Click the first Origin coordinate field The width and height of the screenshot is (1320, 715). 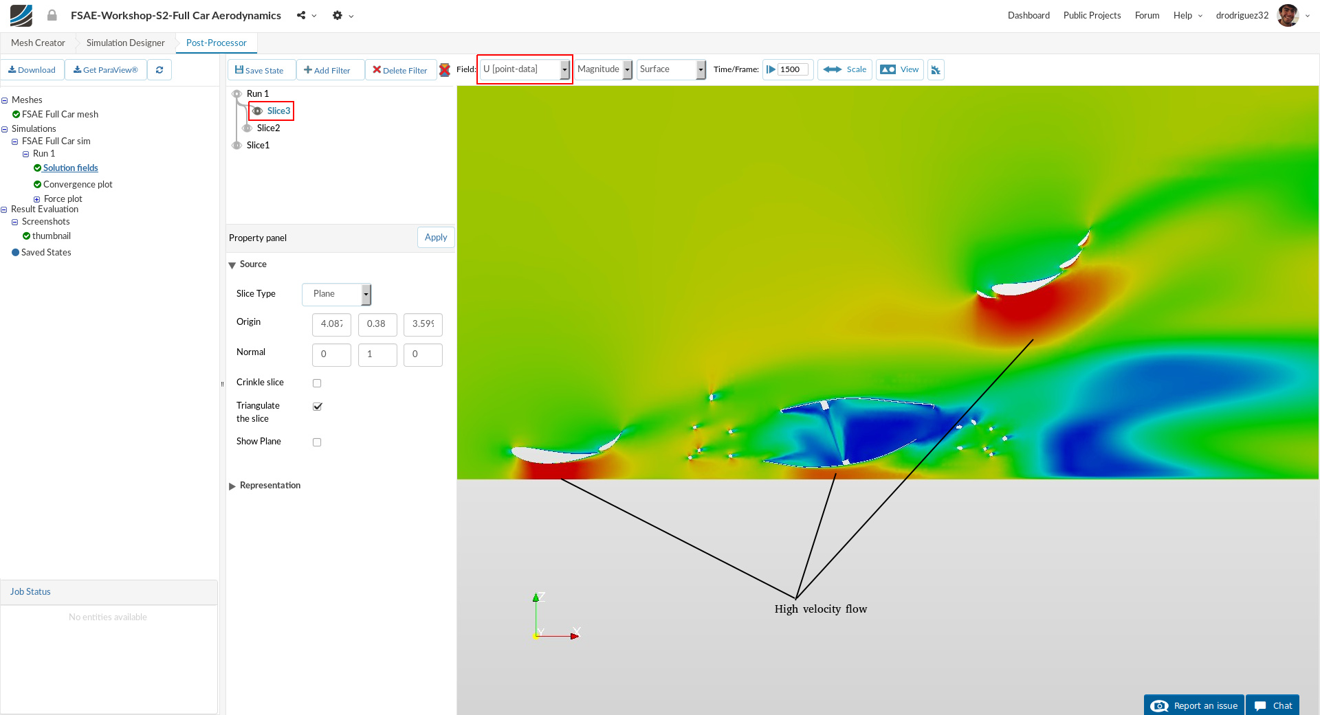click(x=331, y=324)
